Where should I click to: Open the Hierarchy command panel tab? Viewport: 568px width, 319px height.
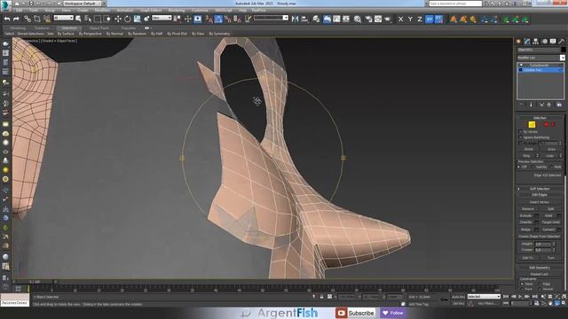(x=536, y=42)
